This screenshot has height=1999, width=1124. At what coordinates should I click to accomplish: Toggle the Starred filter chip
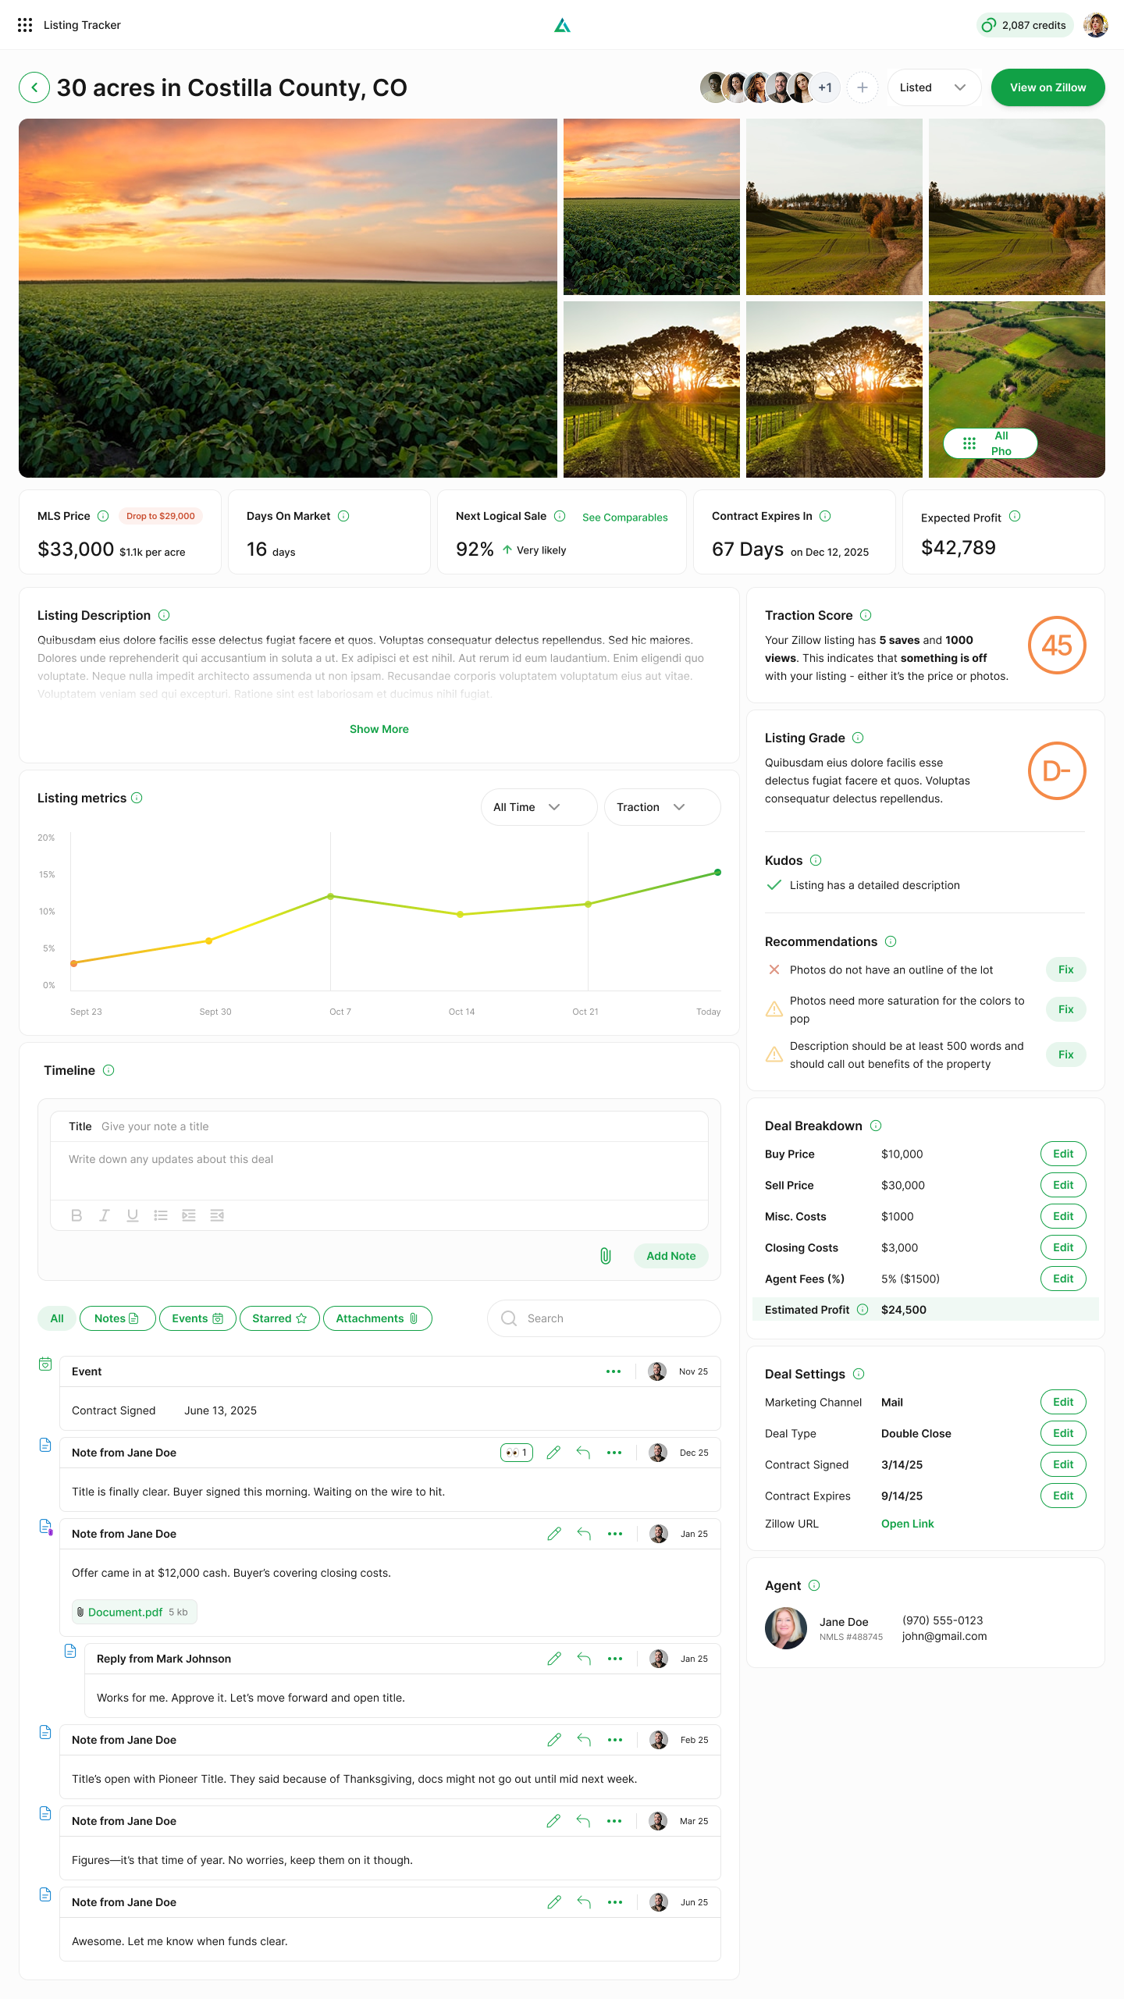(279, 1318)
